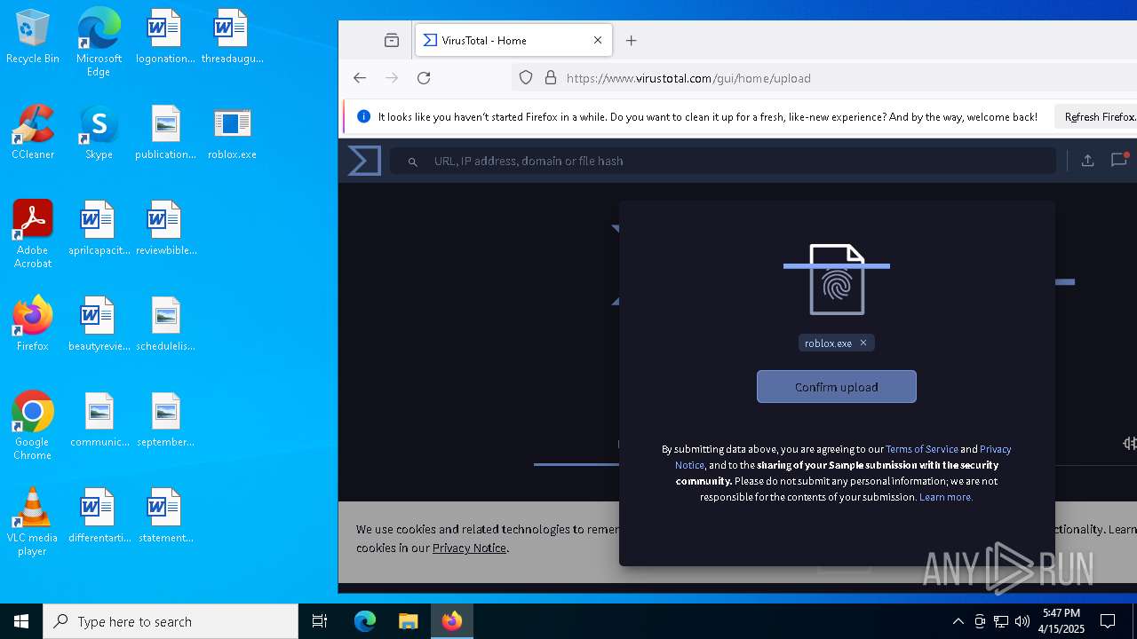Close the VirusTotal - Home tab

click(x=598, y=40)
